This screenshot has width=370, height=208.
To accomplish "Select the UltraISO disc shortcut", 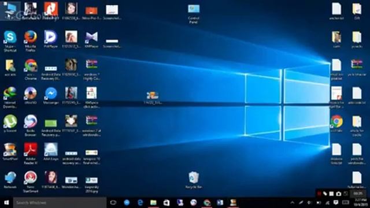I will click(x=31, y=95).
